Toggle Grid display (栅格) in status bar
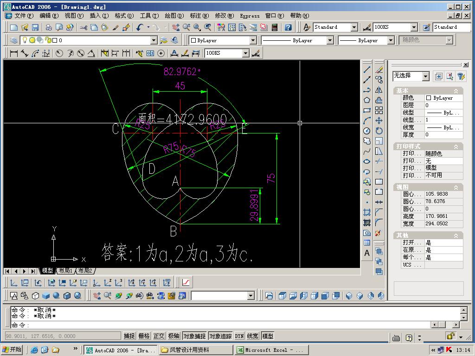The height and width of the screenshot is (356, 475). click(144, 336)
